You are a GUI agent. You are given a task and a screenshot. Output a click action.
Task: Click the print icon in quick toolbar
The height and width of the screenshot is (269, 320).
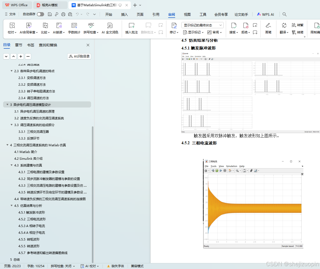point(63,14)
